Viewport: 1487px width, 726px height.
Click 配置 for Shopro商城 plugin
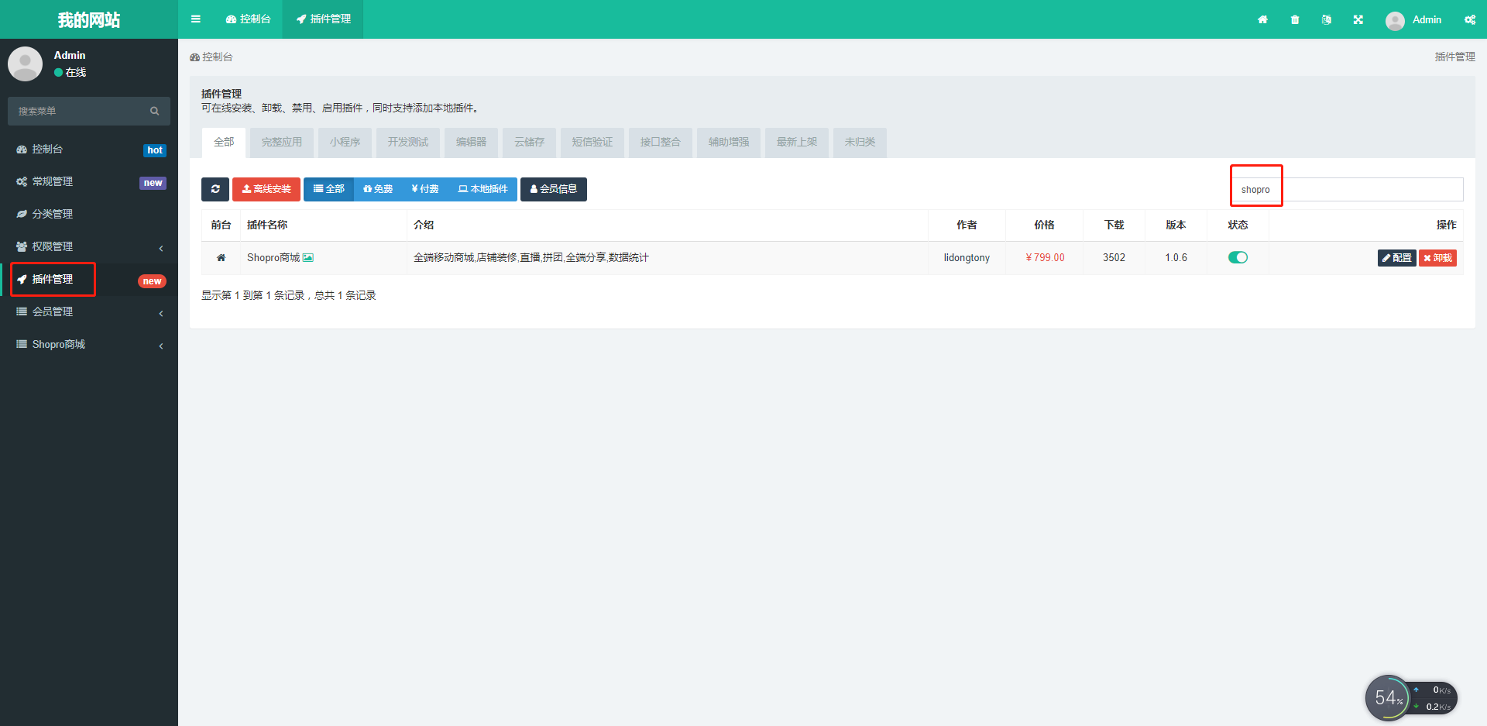(x=1397, y=258)
